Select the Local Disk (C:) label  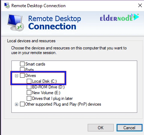pyautogui.click(x=45, y=81)
